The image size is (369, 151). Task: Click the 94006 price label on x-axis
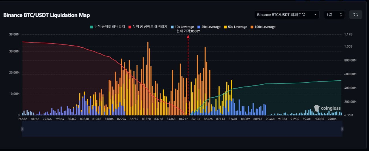point(332,119)
